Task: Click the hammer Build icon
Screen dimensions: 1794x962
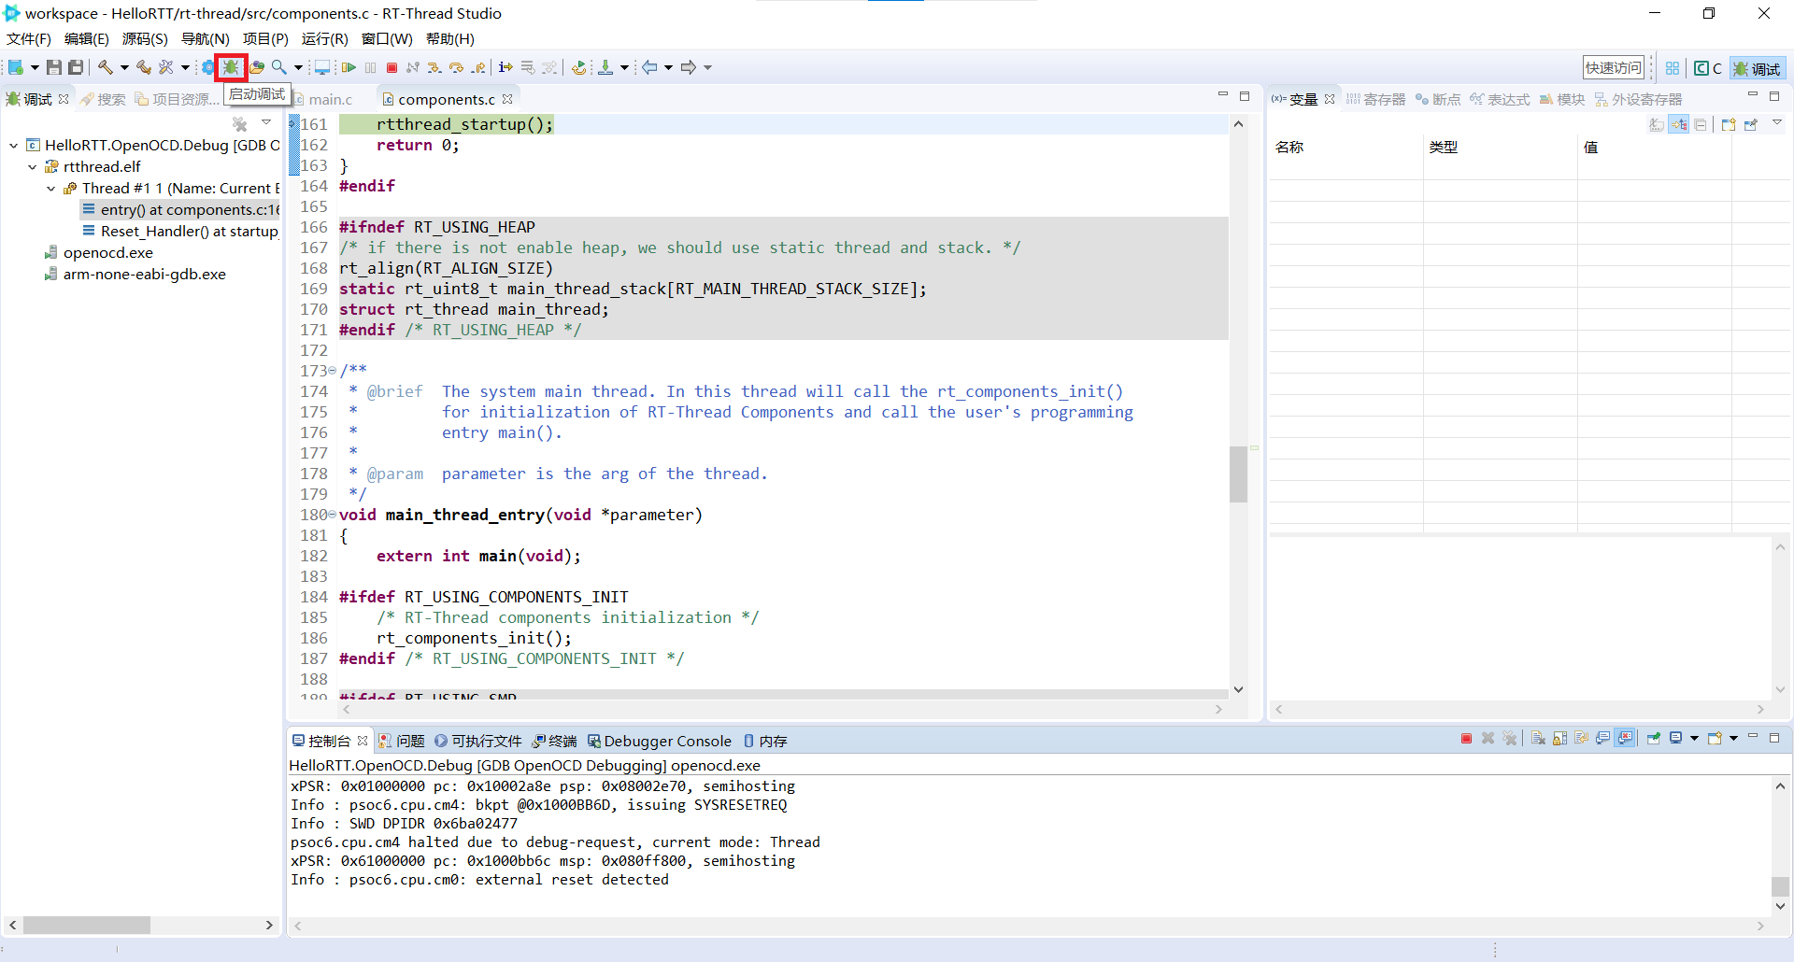Action: click(x=106, y=67)
